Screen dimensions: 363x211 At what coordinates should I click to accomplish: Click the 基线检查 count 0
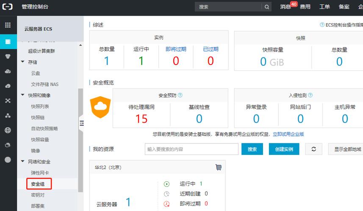(199, 119)
